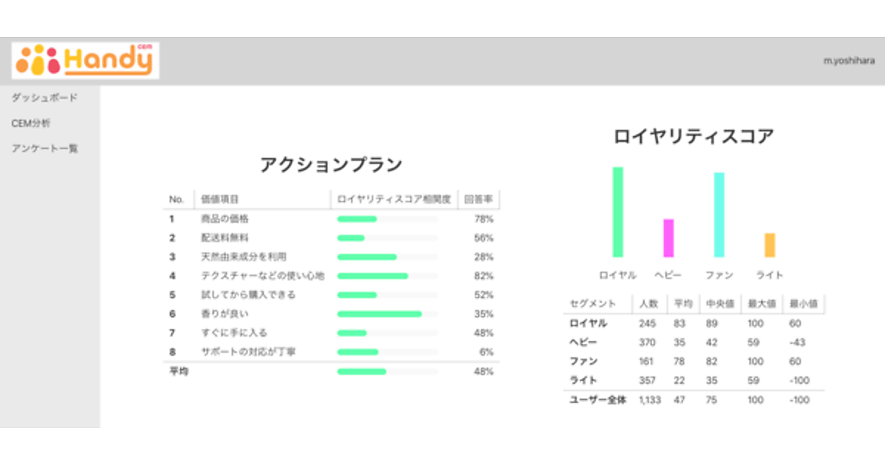The height and width of the screenshot is (465, 885).
Task: Select the テクスチャーなどの使い心地 row
Action: [262, 276]
